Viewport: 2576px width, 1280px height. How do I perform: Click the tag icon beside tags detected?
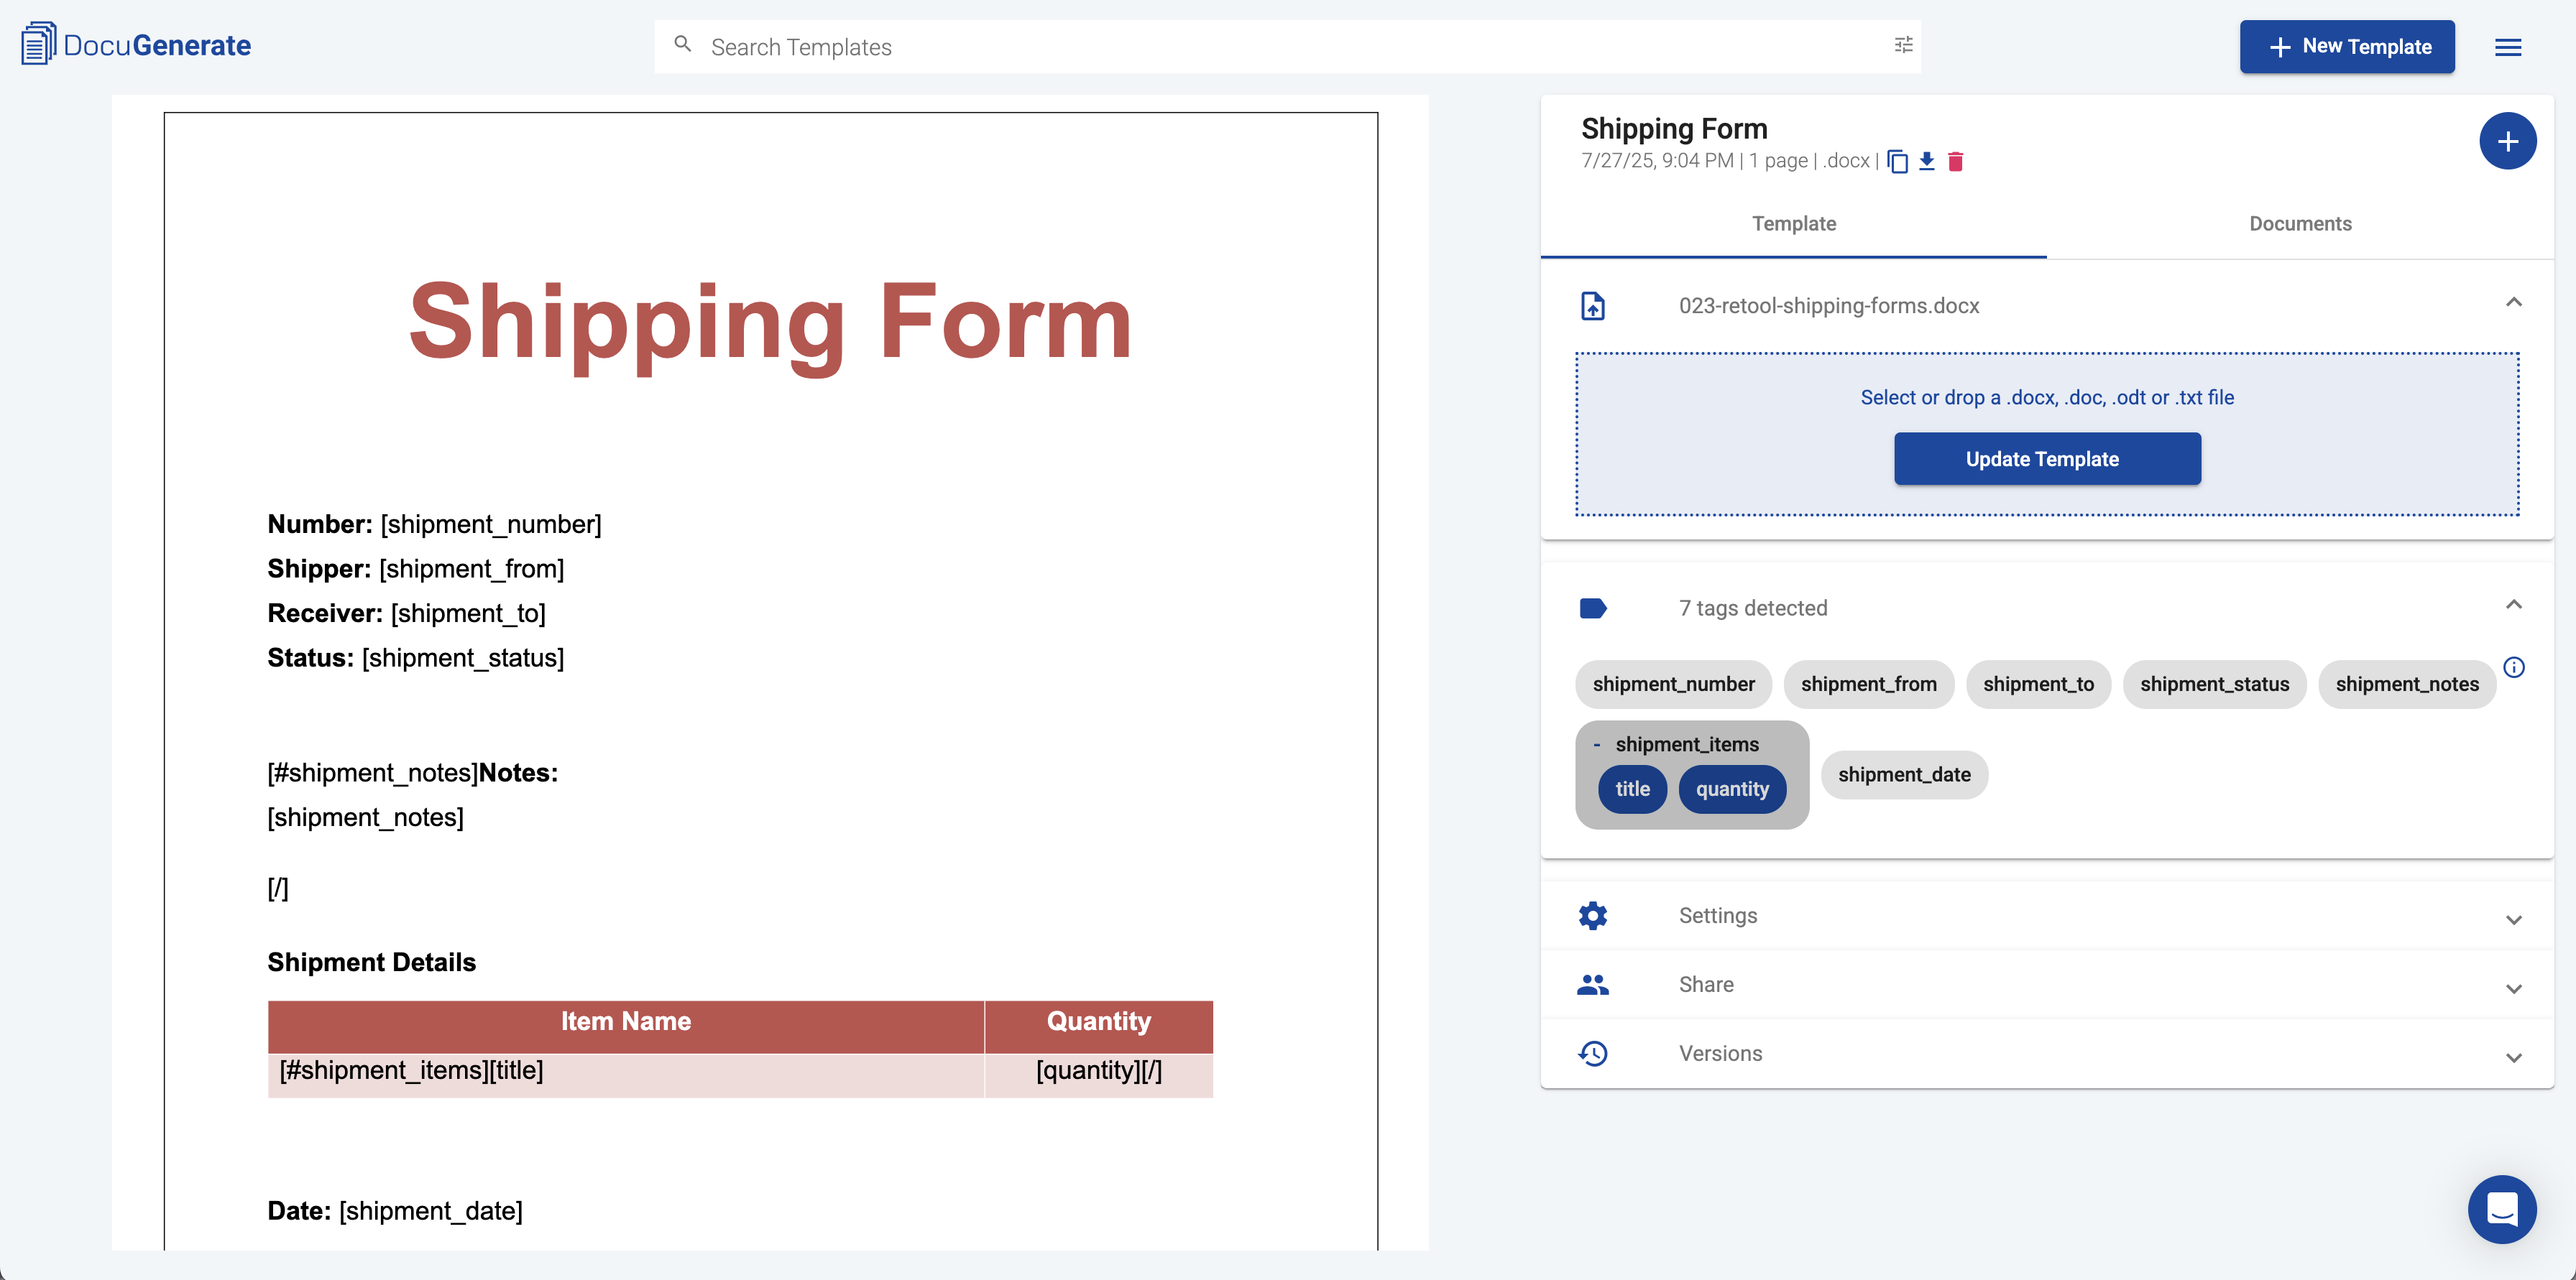pyautogui.click(x=1592, y=608)
